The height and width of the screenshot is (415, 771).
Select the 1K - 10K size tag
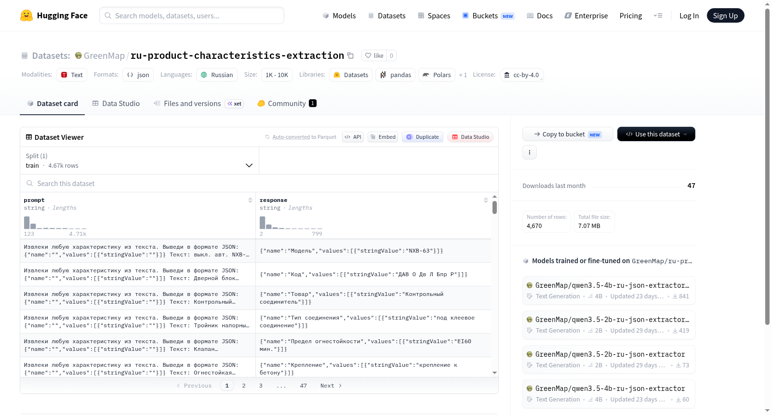[x=277, y=75]
